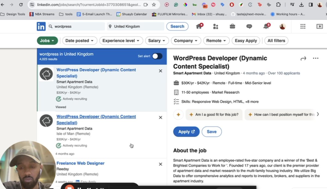Click the Tp extension icon
Viewport: 327px width, 189px height.
click(x=259, y=5)
